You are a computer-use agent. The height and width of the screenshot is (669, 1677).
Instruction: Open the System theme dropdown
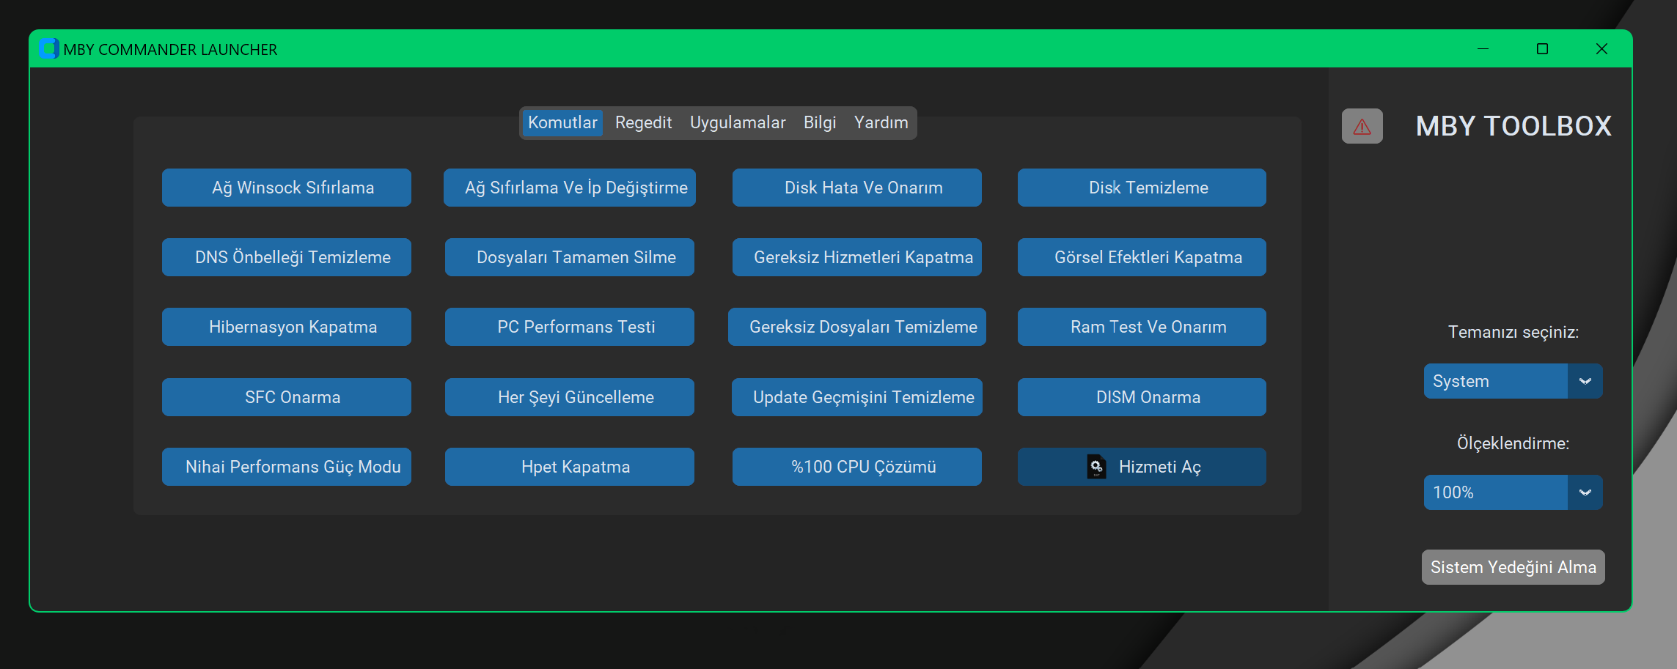pyautogui.click(x=1513, y=381)
